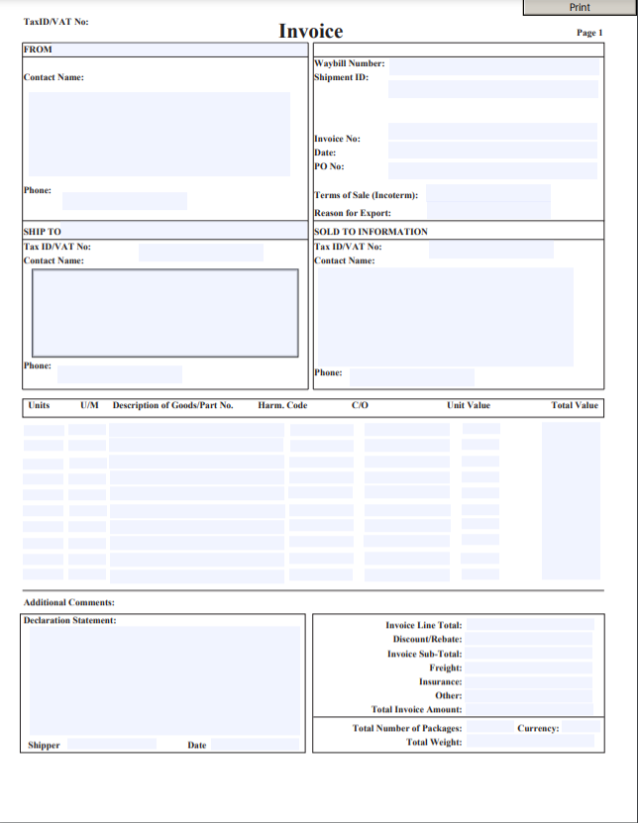Select the Sold To Phone field
Viewport: 638px width, 823px height.
pos(411,377)
